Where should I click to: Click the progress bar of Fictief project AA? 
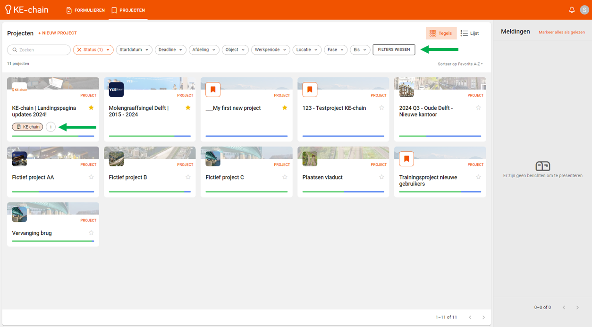click(53, 192)
